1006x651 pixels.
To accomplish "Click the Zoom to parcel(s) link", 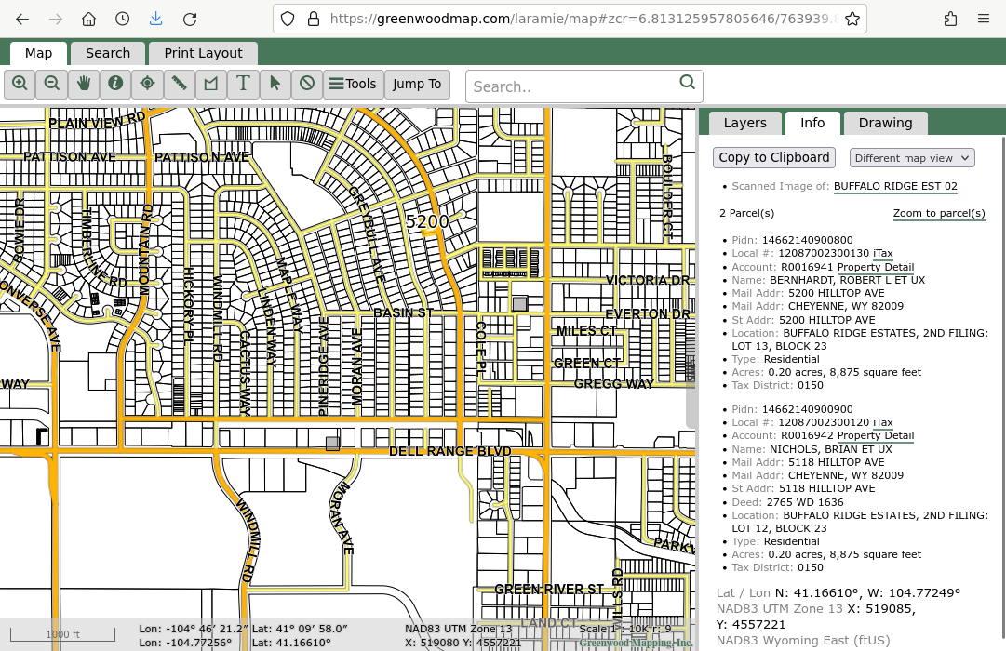I will [939, 214].
